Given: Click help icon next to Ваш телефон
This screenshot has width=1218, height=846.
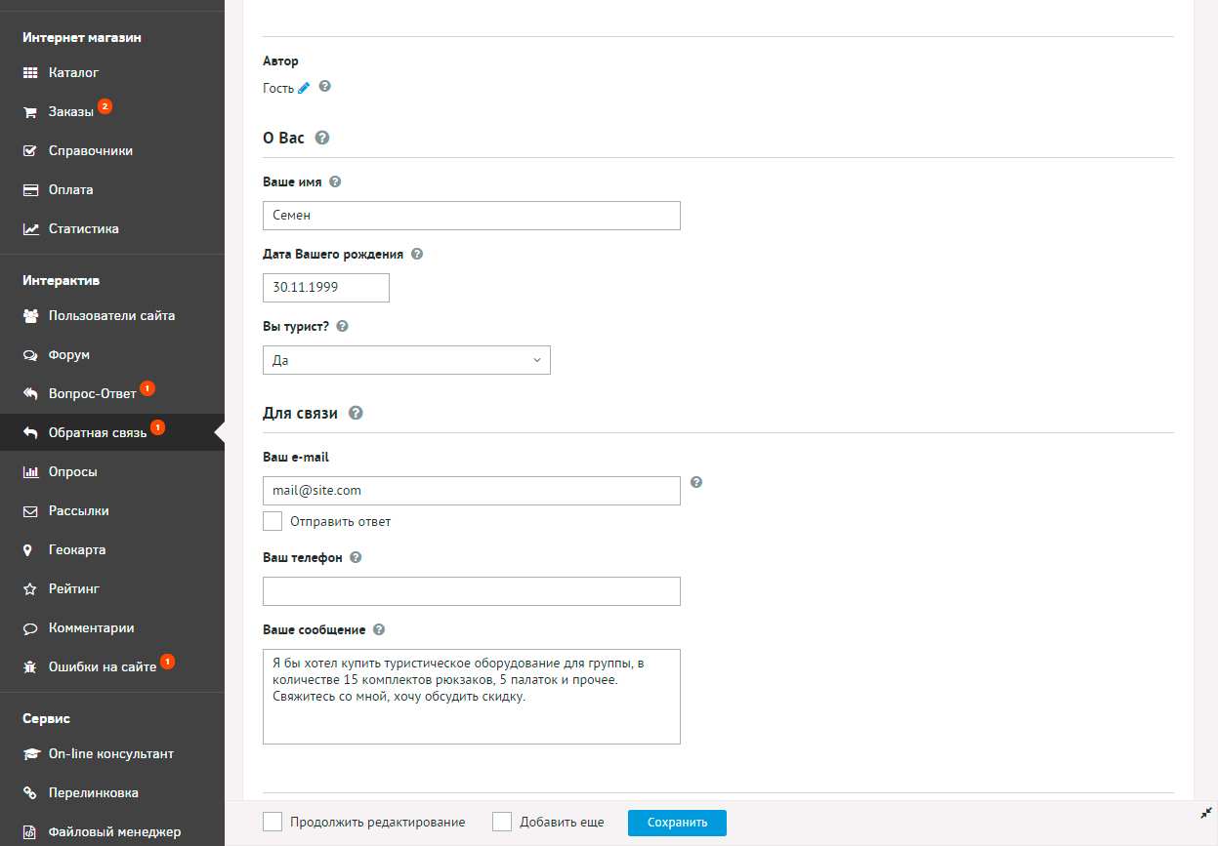Looking at the screenshot, I should click(356, 557).
